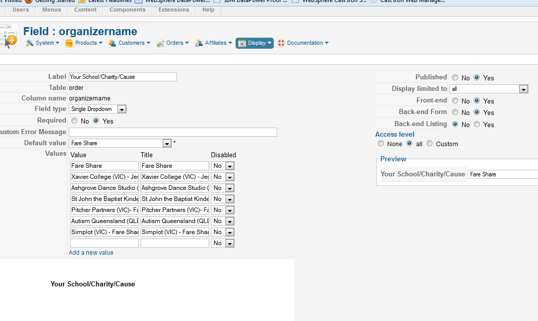Viewport: 538px width, 321px height.
Task: Open the Preview Fare Share dropdown
Action: pos(503,174)
